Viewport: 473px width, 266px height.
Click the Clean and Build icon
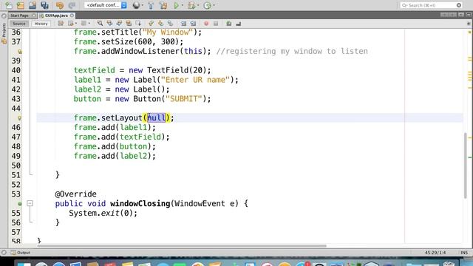tap(163, 5)
